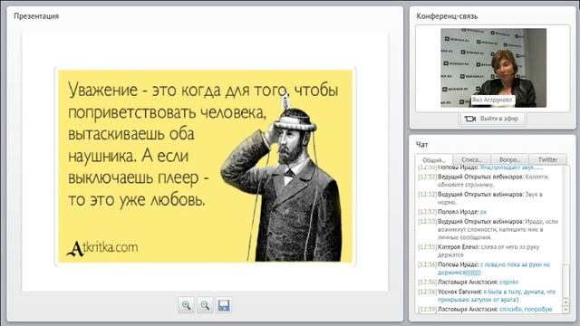Click the presenter name label 'Яна Агарунова'
This screenshot has width=580, height=326.
pos(493,100)
